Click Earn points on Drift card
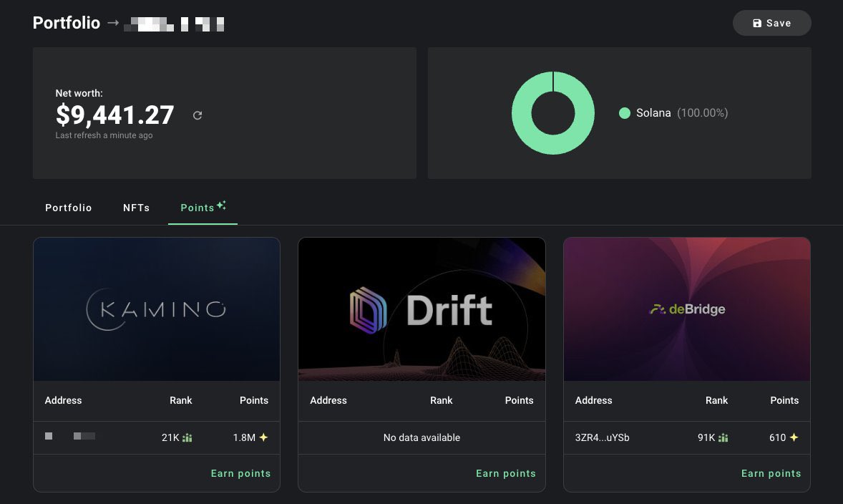Screen dimensions: 843x504 point(505,473)
